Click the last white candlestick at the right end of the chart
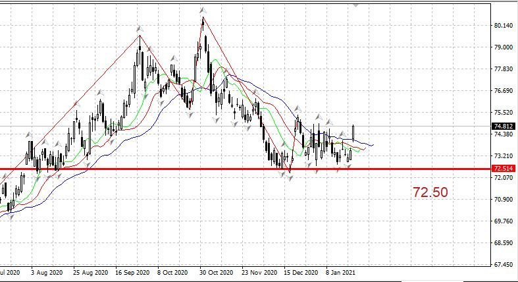 [x=353, y=133]
